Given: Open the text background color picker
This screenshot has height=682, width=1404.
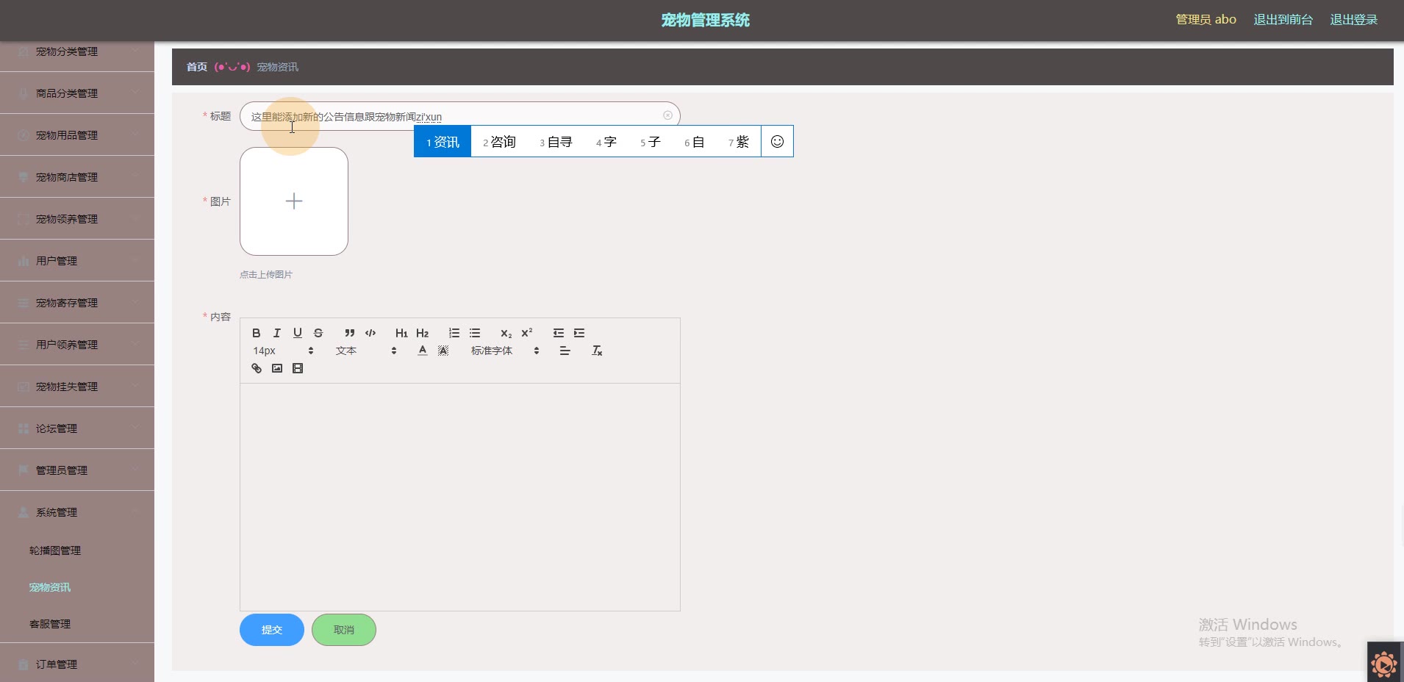Looking at the screenshot, I should tap(443, 351).
